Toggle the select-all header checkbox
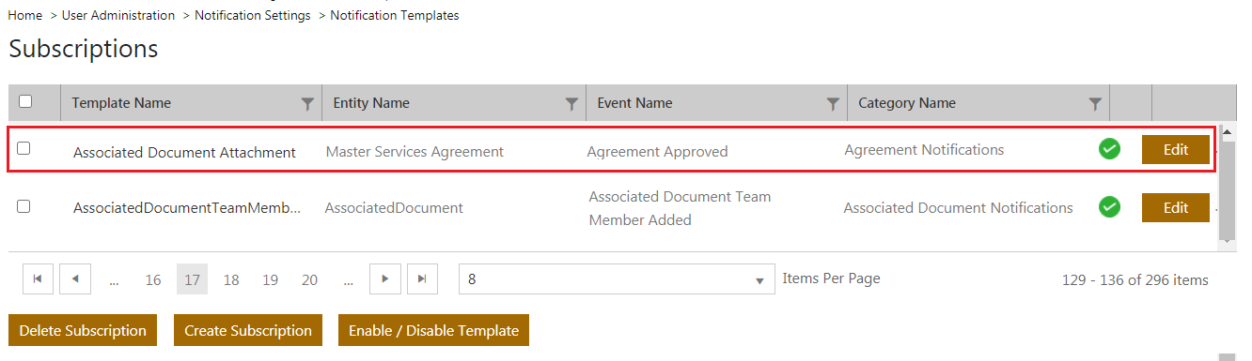Viewport: 1252px width, 361px height. tap(25, 101)
